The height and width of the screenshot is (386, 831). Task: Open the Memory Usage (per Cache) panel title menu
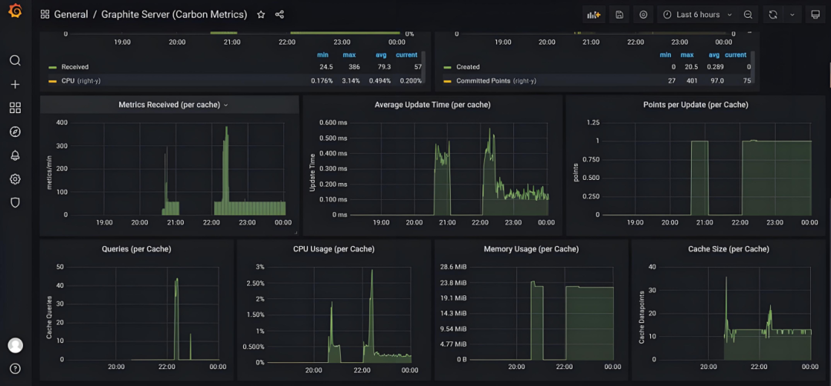pyautogui.click(x=531, y=249)
